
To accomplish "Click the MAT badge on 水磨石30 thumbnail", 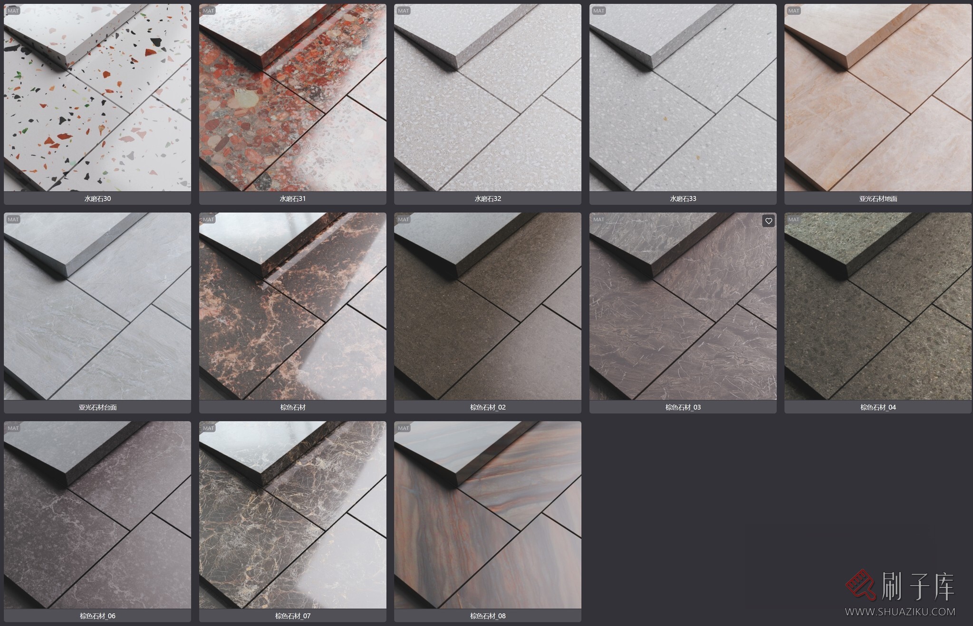I will (x=13, y=10).
